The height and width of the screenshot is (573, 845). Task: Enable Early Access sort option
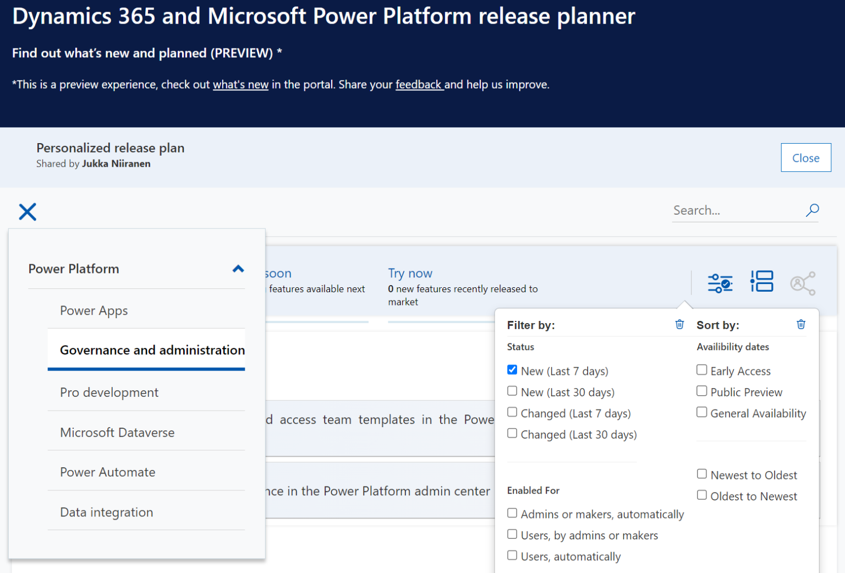(702, 370)
